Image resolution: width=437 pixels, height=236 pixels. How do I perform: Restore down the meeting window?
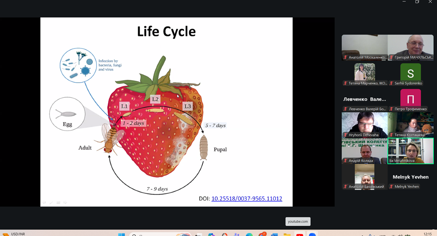pos(417,2)
